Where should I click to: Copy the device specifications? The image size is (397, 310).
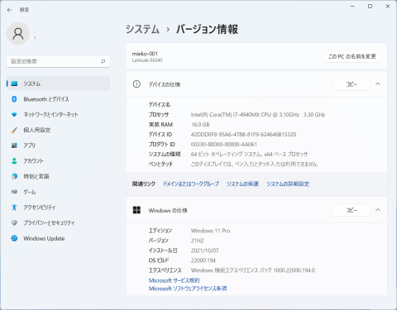coord(352,84)
